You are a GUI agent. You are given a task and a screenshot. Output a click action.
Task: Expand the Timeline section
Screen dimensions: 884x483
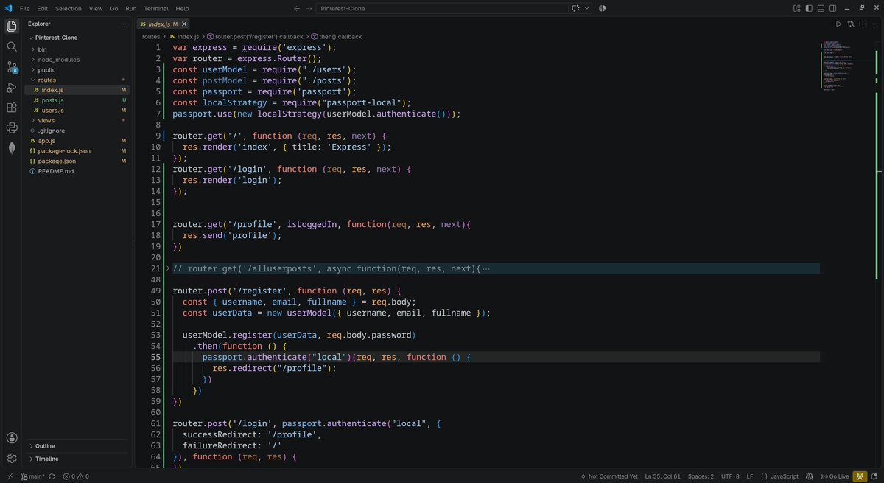[x=77, y=459]
